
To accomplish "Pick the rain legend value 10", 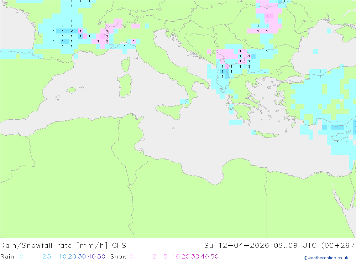I will [63, 256].
